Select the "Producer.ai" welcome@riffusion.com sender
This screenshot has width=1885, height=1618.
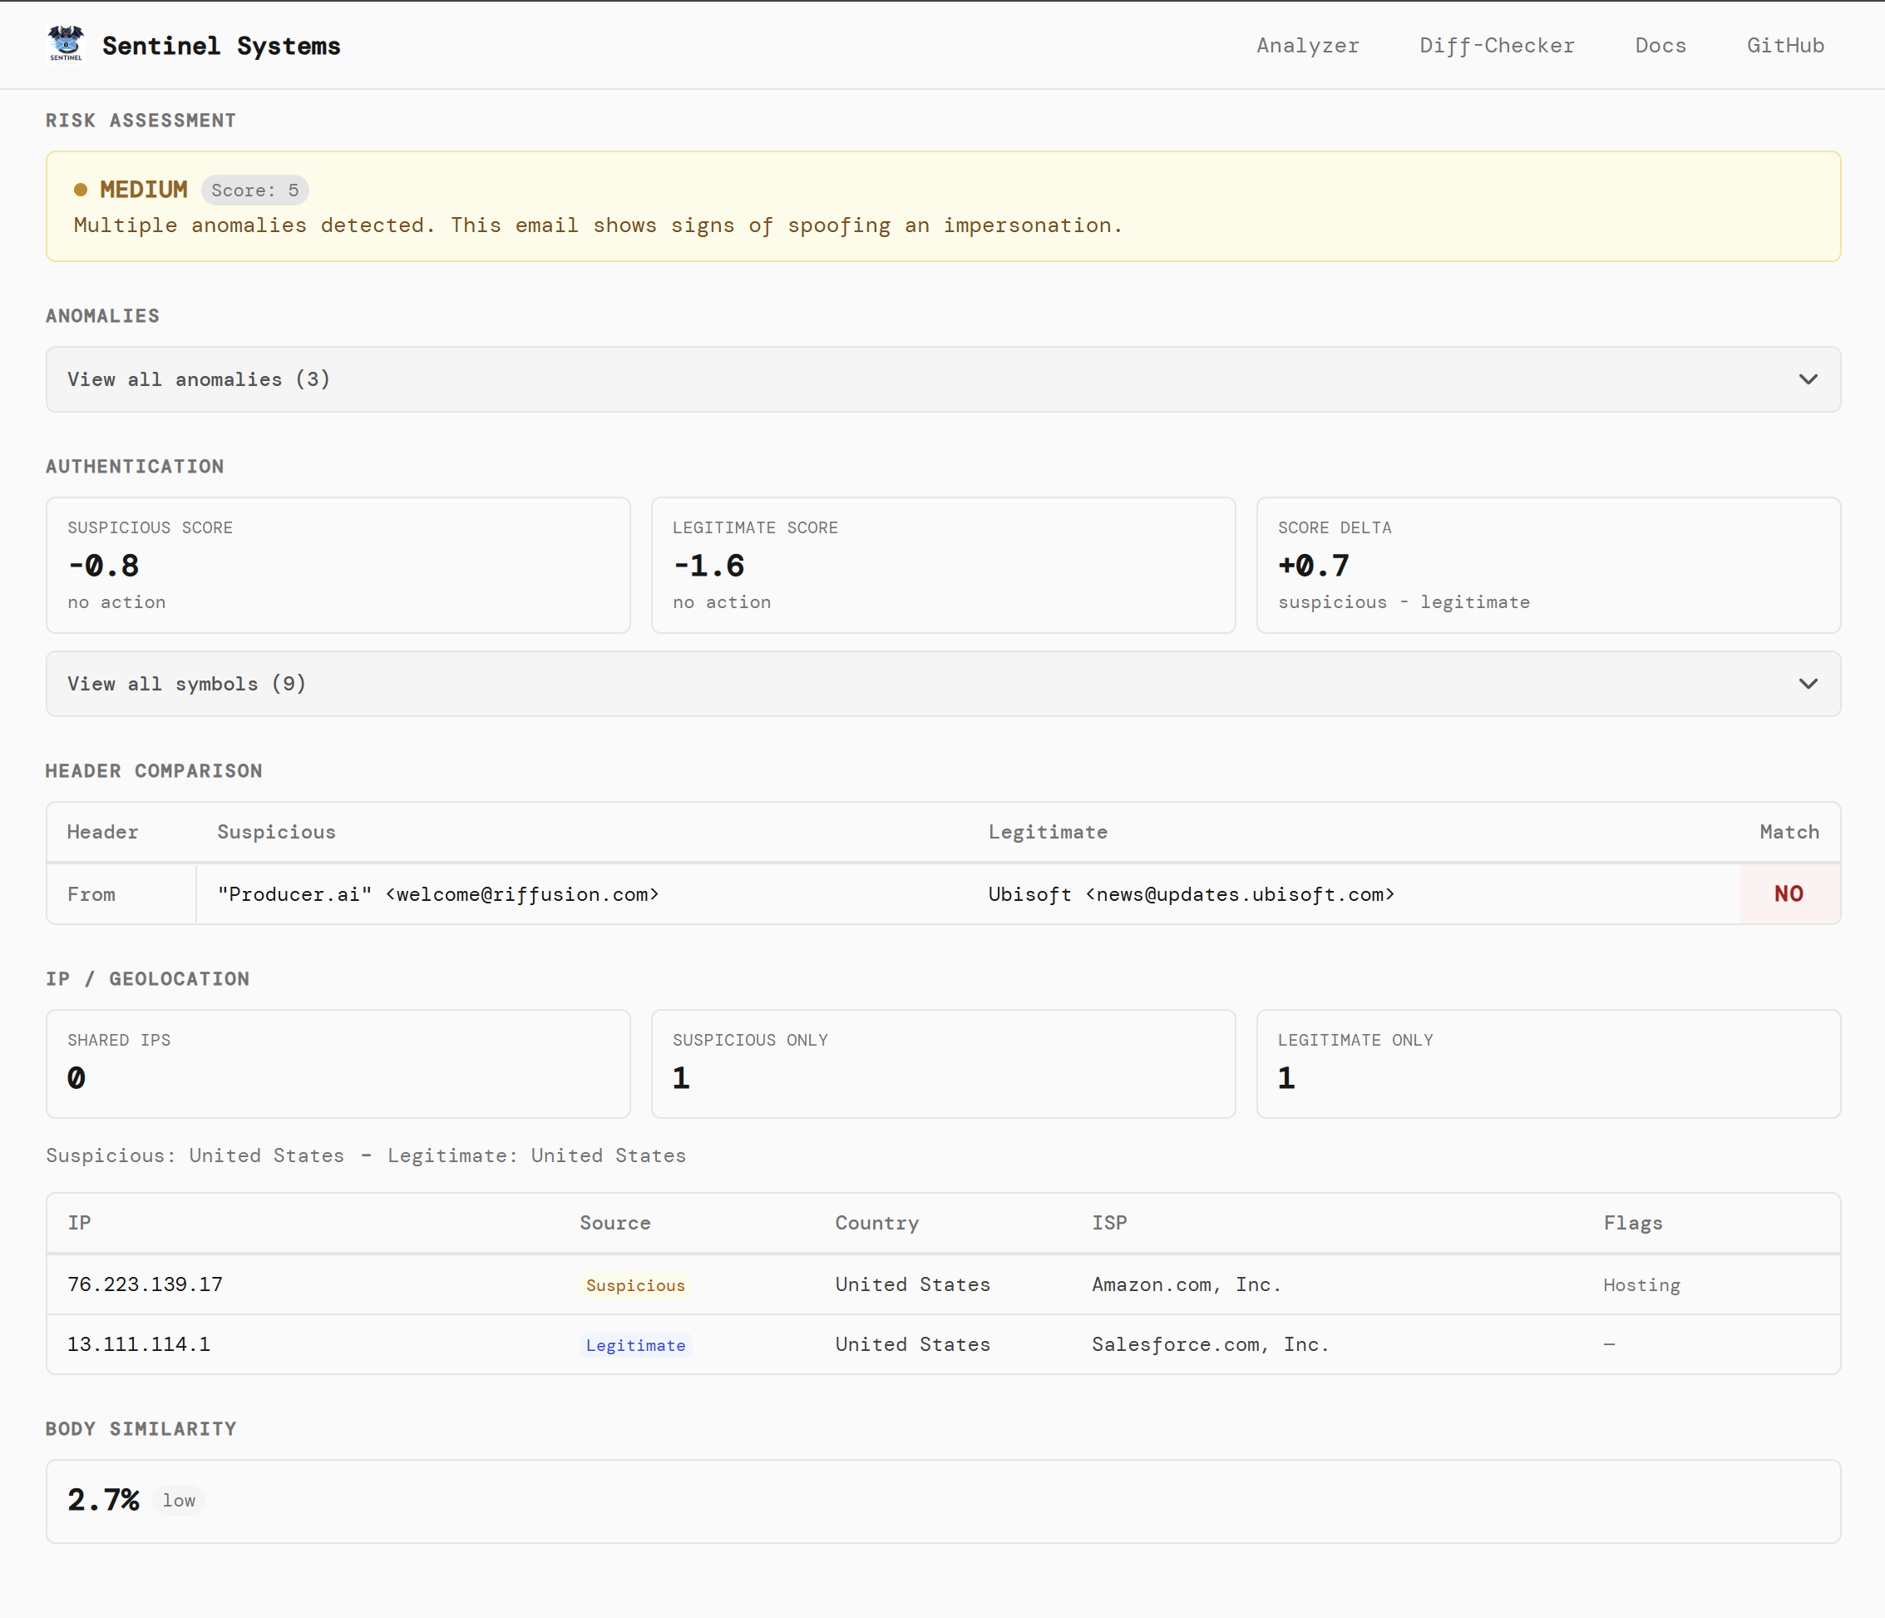click(437, 894)
